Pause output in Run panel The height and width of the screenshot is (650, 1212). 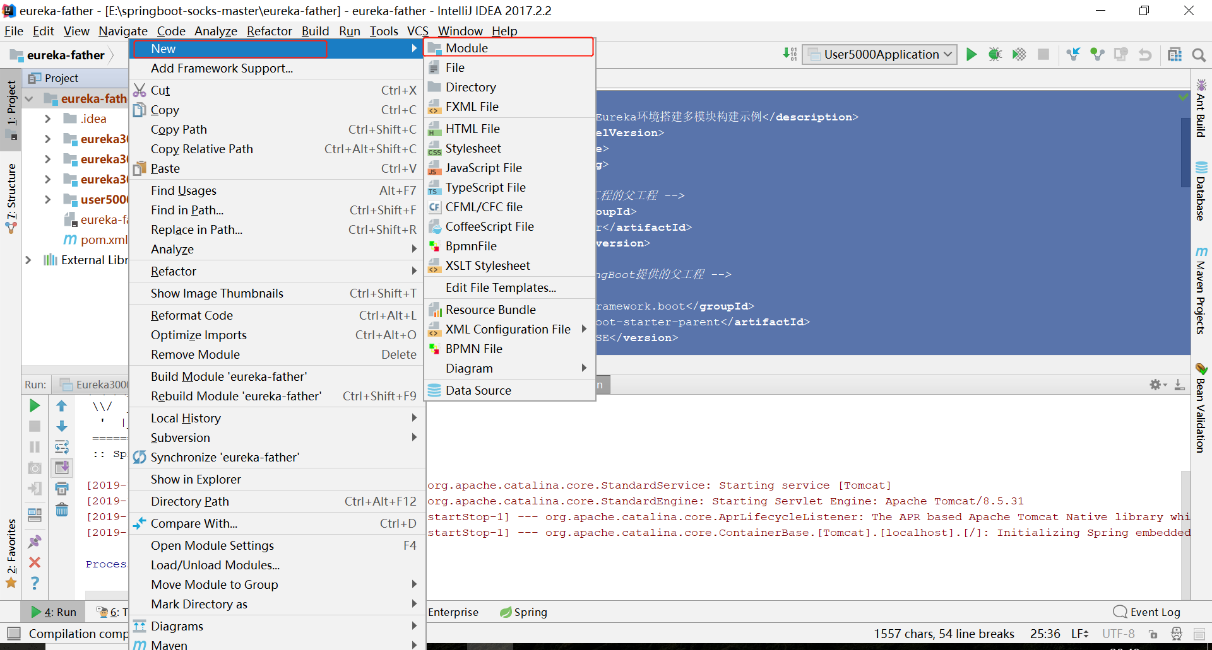coord(35,447)
